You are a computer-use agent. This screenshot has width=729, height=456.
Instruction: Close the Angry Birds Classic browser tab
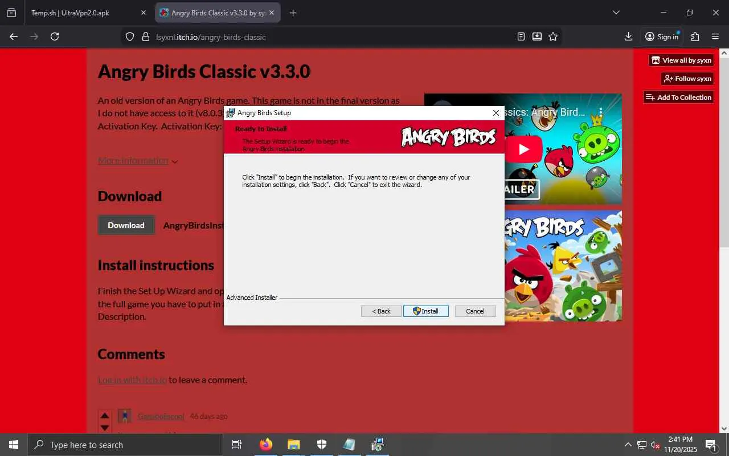(273, 13)
